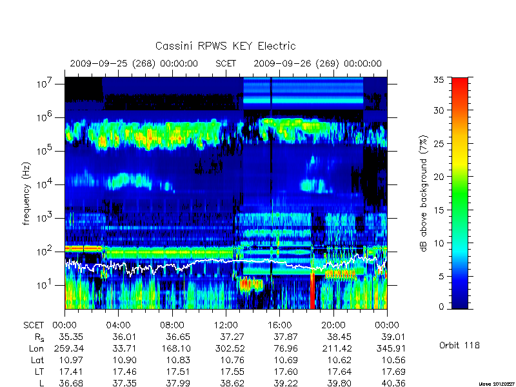Select the end date '2009-09-26 (269) 00:00:00'
The width and height of the screenshot is (516, 387).
(317, 63)
